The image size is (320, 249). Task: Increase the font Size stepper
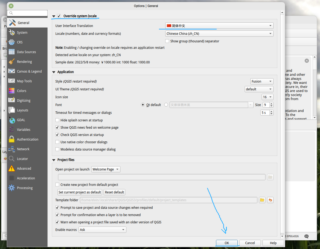click(271, 104)
